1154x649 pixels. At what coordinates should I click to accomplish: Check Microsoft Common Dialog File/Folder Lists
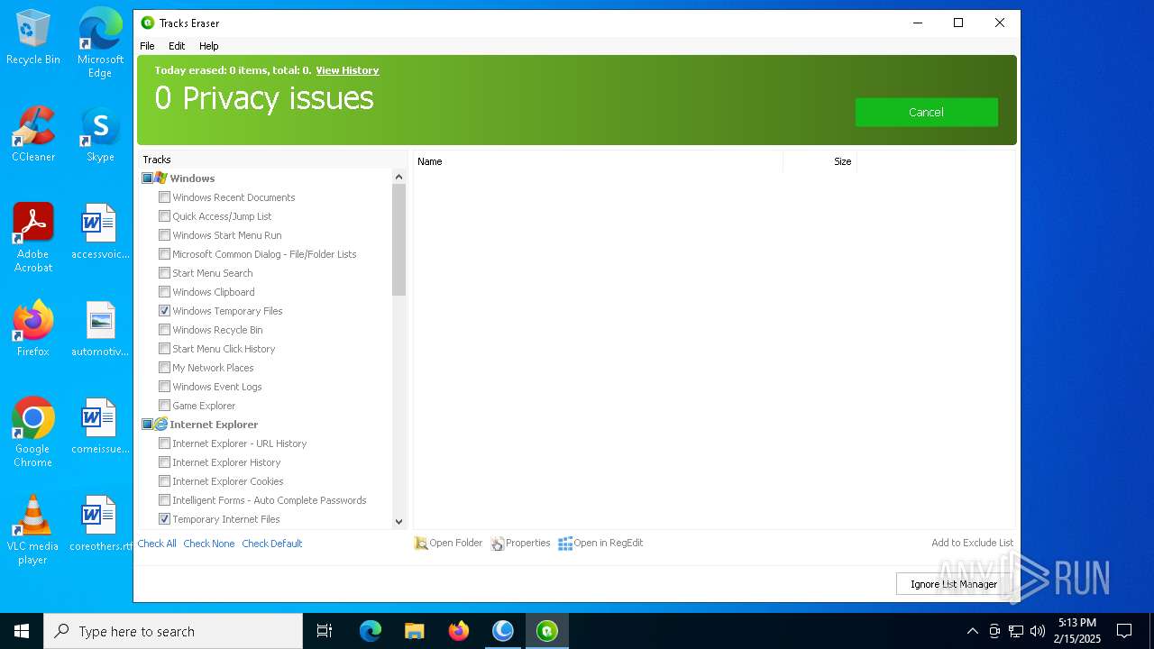(164, 253)
